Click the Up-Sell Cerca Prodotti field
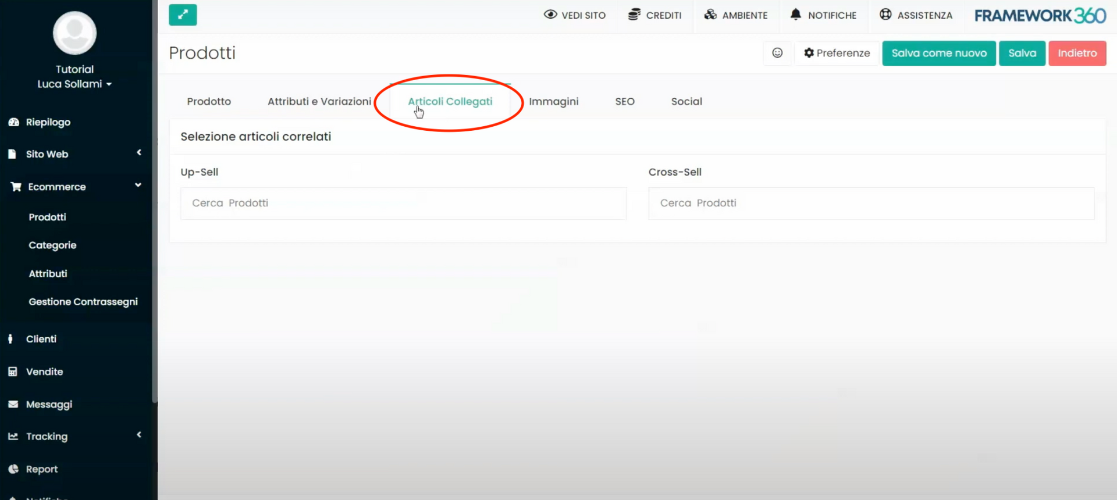This screenshot has height=500, width=1117. 403,203
